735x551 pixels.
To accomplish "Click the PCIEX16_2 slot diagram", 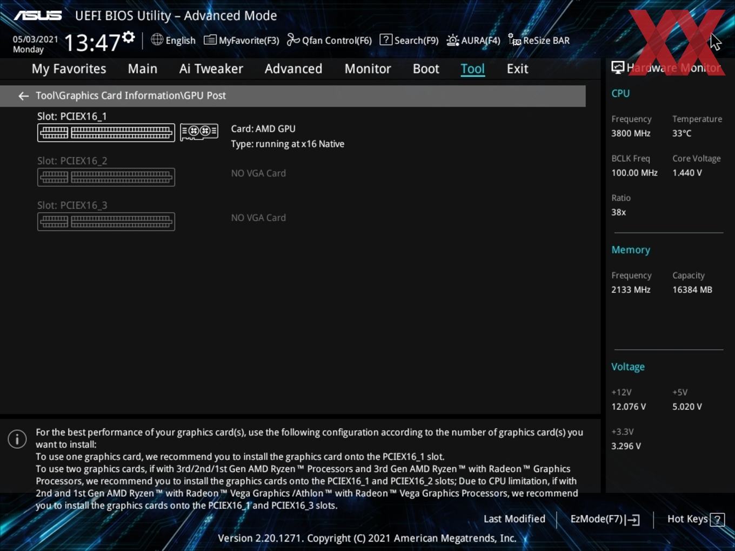I will tap(106, 177).
